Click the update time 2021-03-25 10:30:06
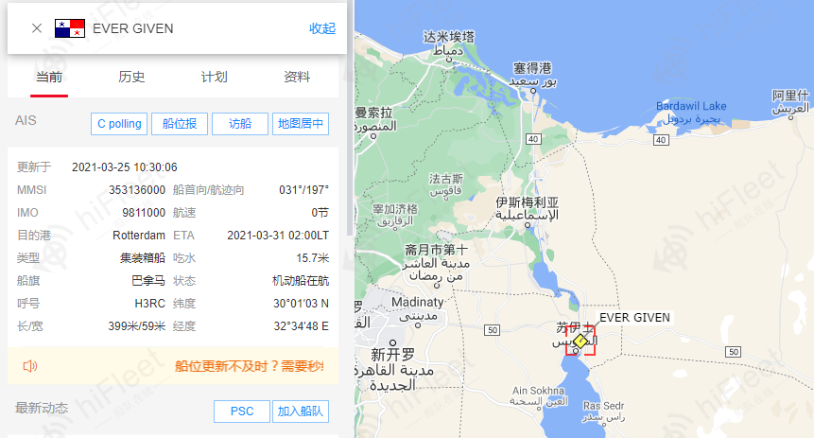This screenshot has height=438, width=814. (125, 167)
